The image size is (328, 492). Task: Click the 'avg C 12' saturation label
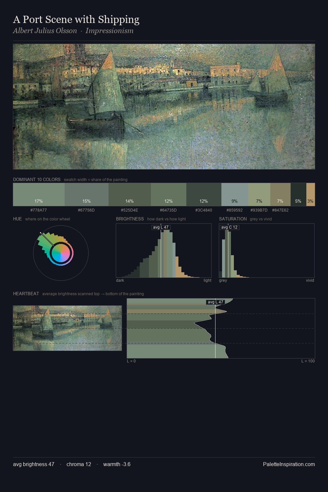pyautogui.click(x=229, y=227)
